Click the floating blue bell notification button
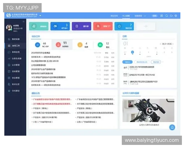Screen dimensions: 185x148 172,127
